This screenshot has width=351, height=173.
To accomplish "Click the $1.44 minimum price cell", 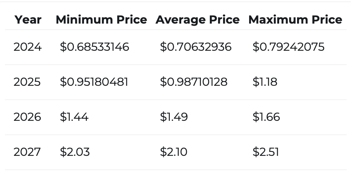I will tap(74, 117).
